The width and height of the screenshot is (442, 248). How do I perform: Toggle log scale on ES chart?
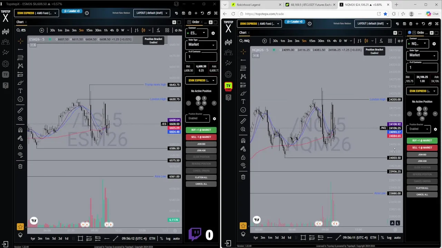click(168, 238)
